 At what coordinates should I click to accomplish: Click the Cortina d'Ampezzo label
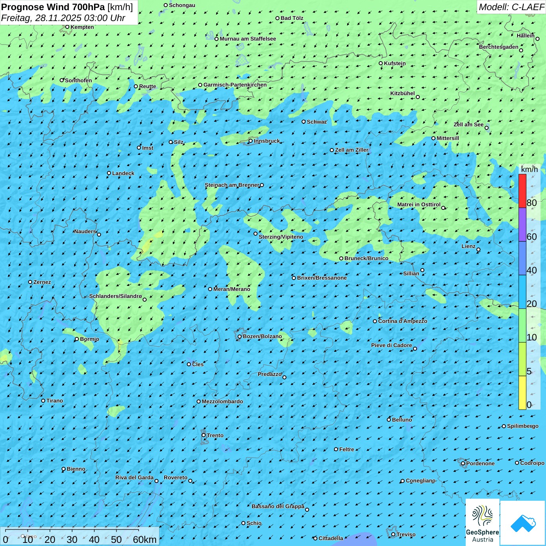[402, 321]
